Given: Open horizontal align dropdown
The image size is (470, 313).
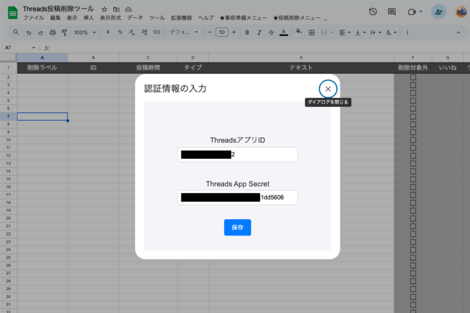Looking at the screenshot, I should pyautogui.click(x=345, y=33).
